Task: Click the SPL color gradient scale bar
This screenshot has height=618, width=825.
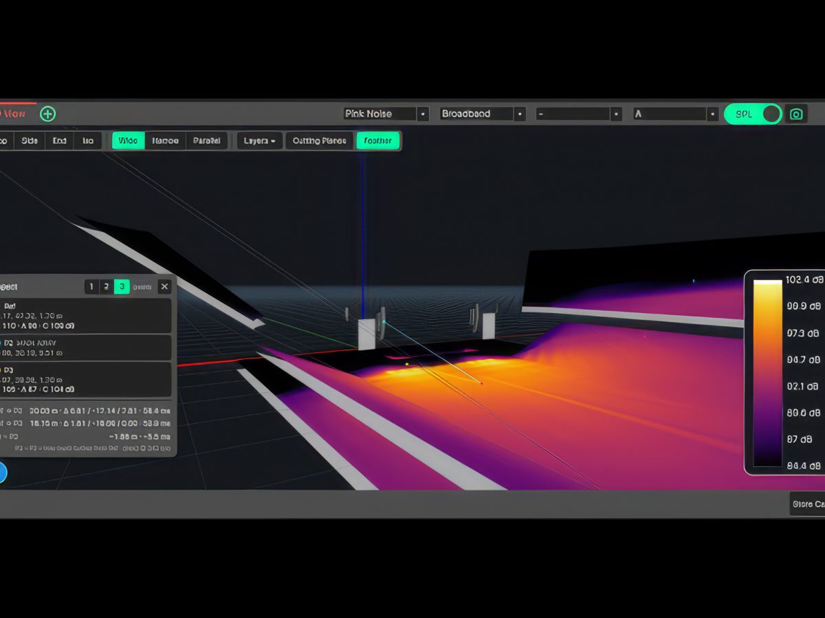Action: [768, 374]
